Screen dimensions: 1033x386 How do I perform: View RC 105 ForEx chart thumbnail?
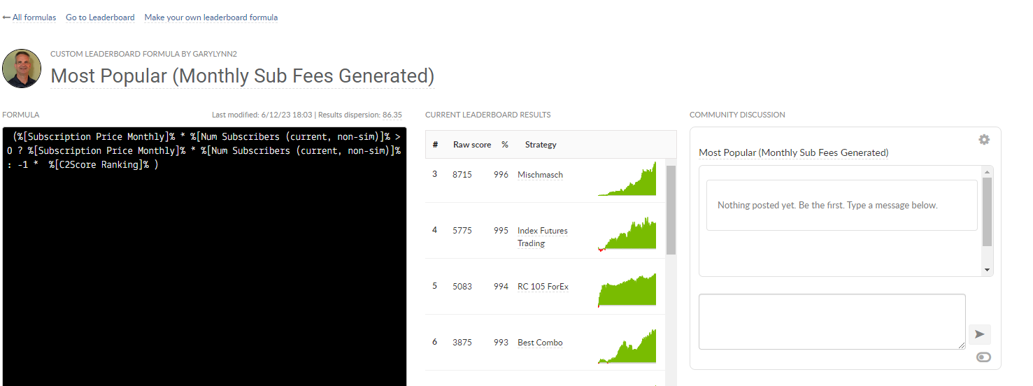(x=627, y=289)
